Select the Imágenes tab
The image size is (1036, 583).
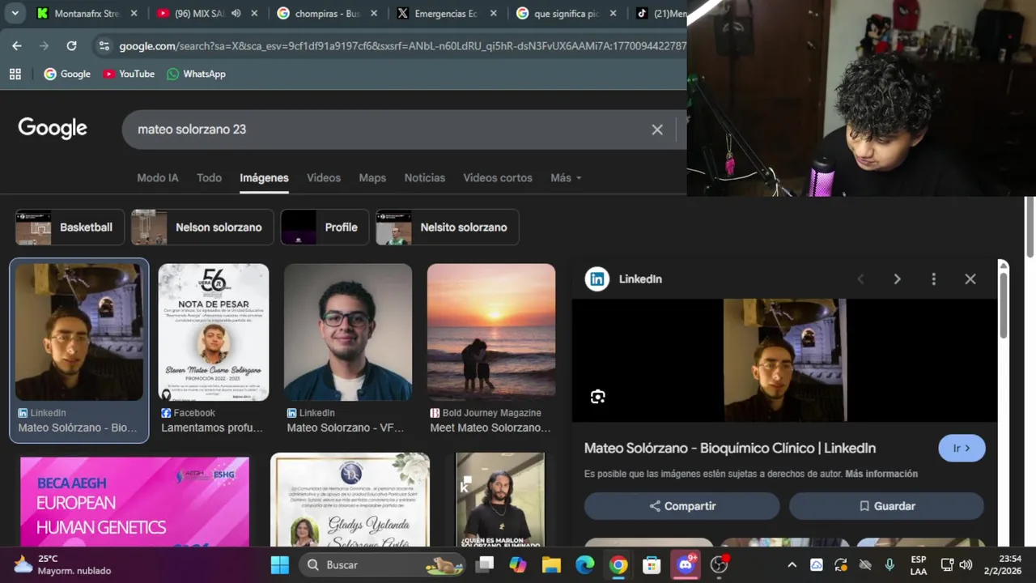[x=264, y=178]
